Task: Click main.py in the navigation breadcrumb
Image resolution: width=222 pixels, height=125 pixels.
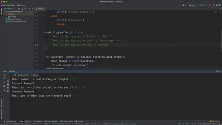Action: 21,5
